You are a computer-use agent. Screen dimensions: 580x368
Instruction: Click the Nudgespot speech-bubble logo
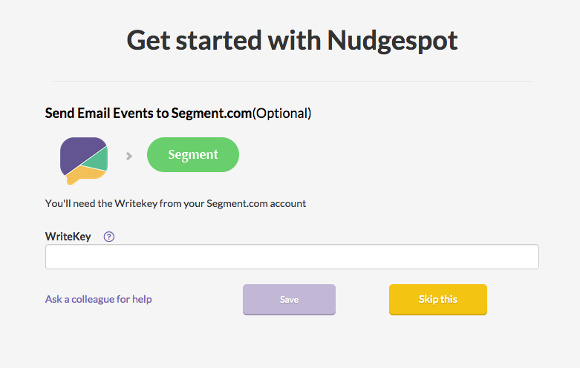tap(84, 160)
